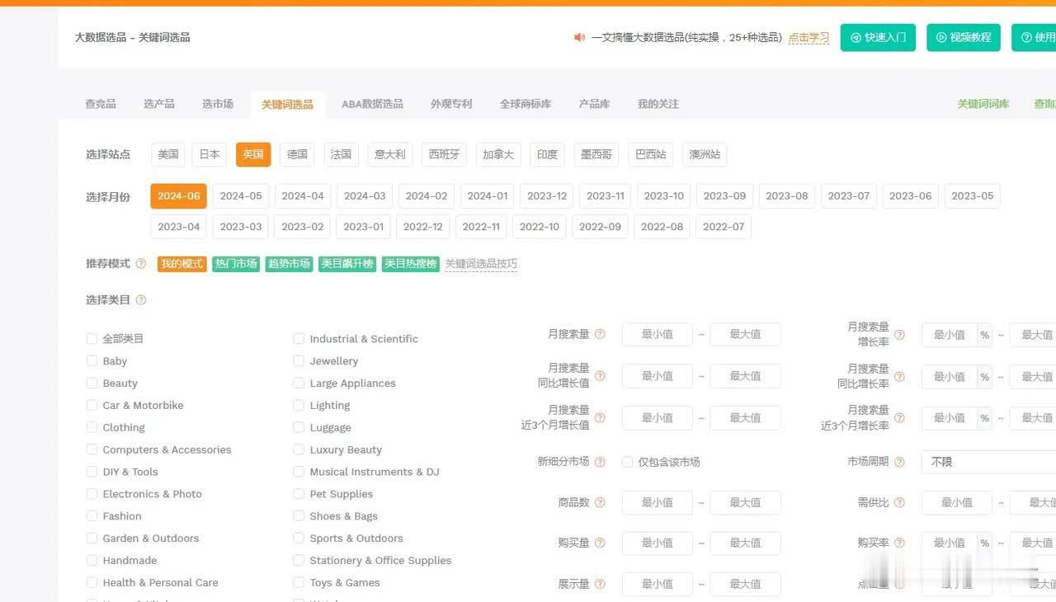
Task: Click help icon beside 近3个月增长率
Action: click(x=899, y=418)
